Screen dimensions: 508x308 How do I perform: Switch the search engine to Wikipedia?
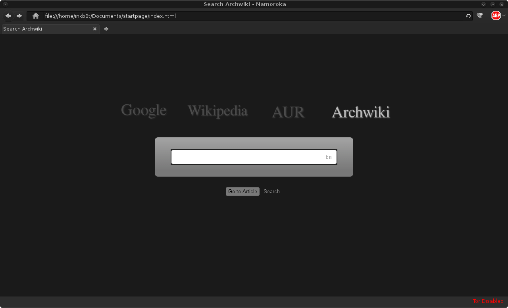click(x=217, y=111)
